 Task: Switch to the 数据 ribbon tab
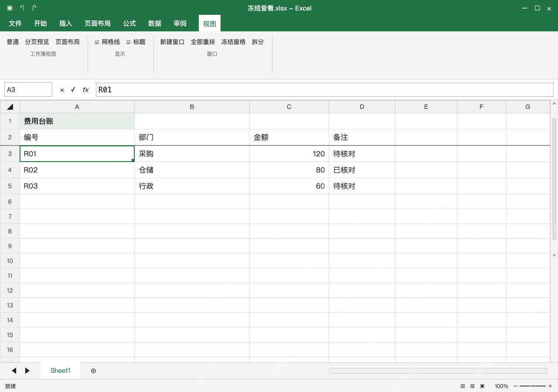(x=155, y=24)
